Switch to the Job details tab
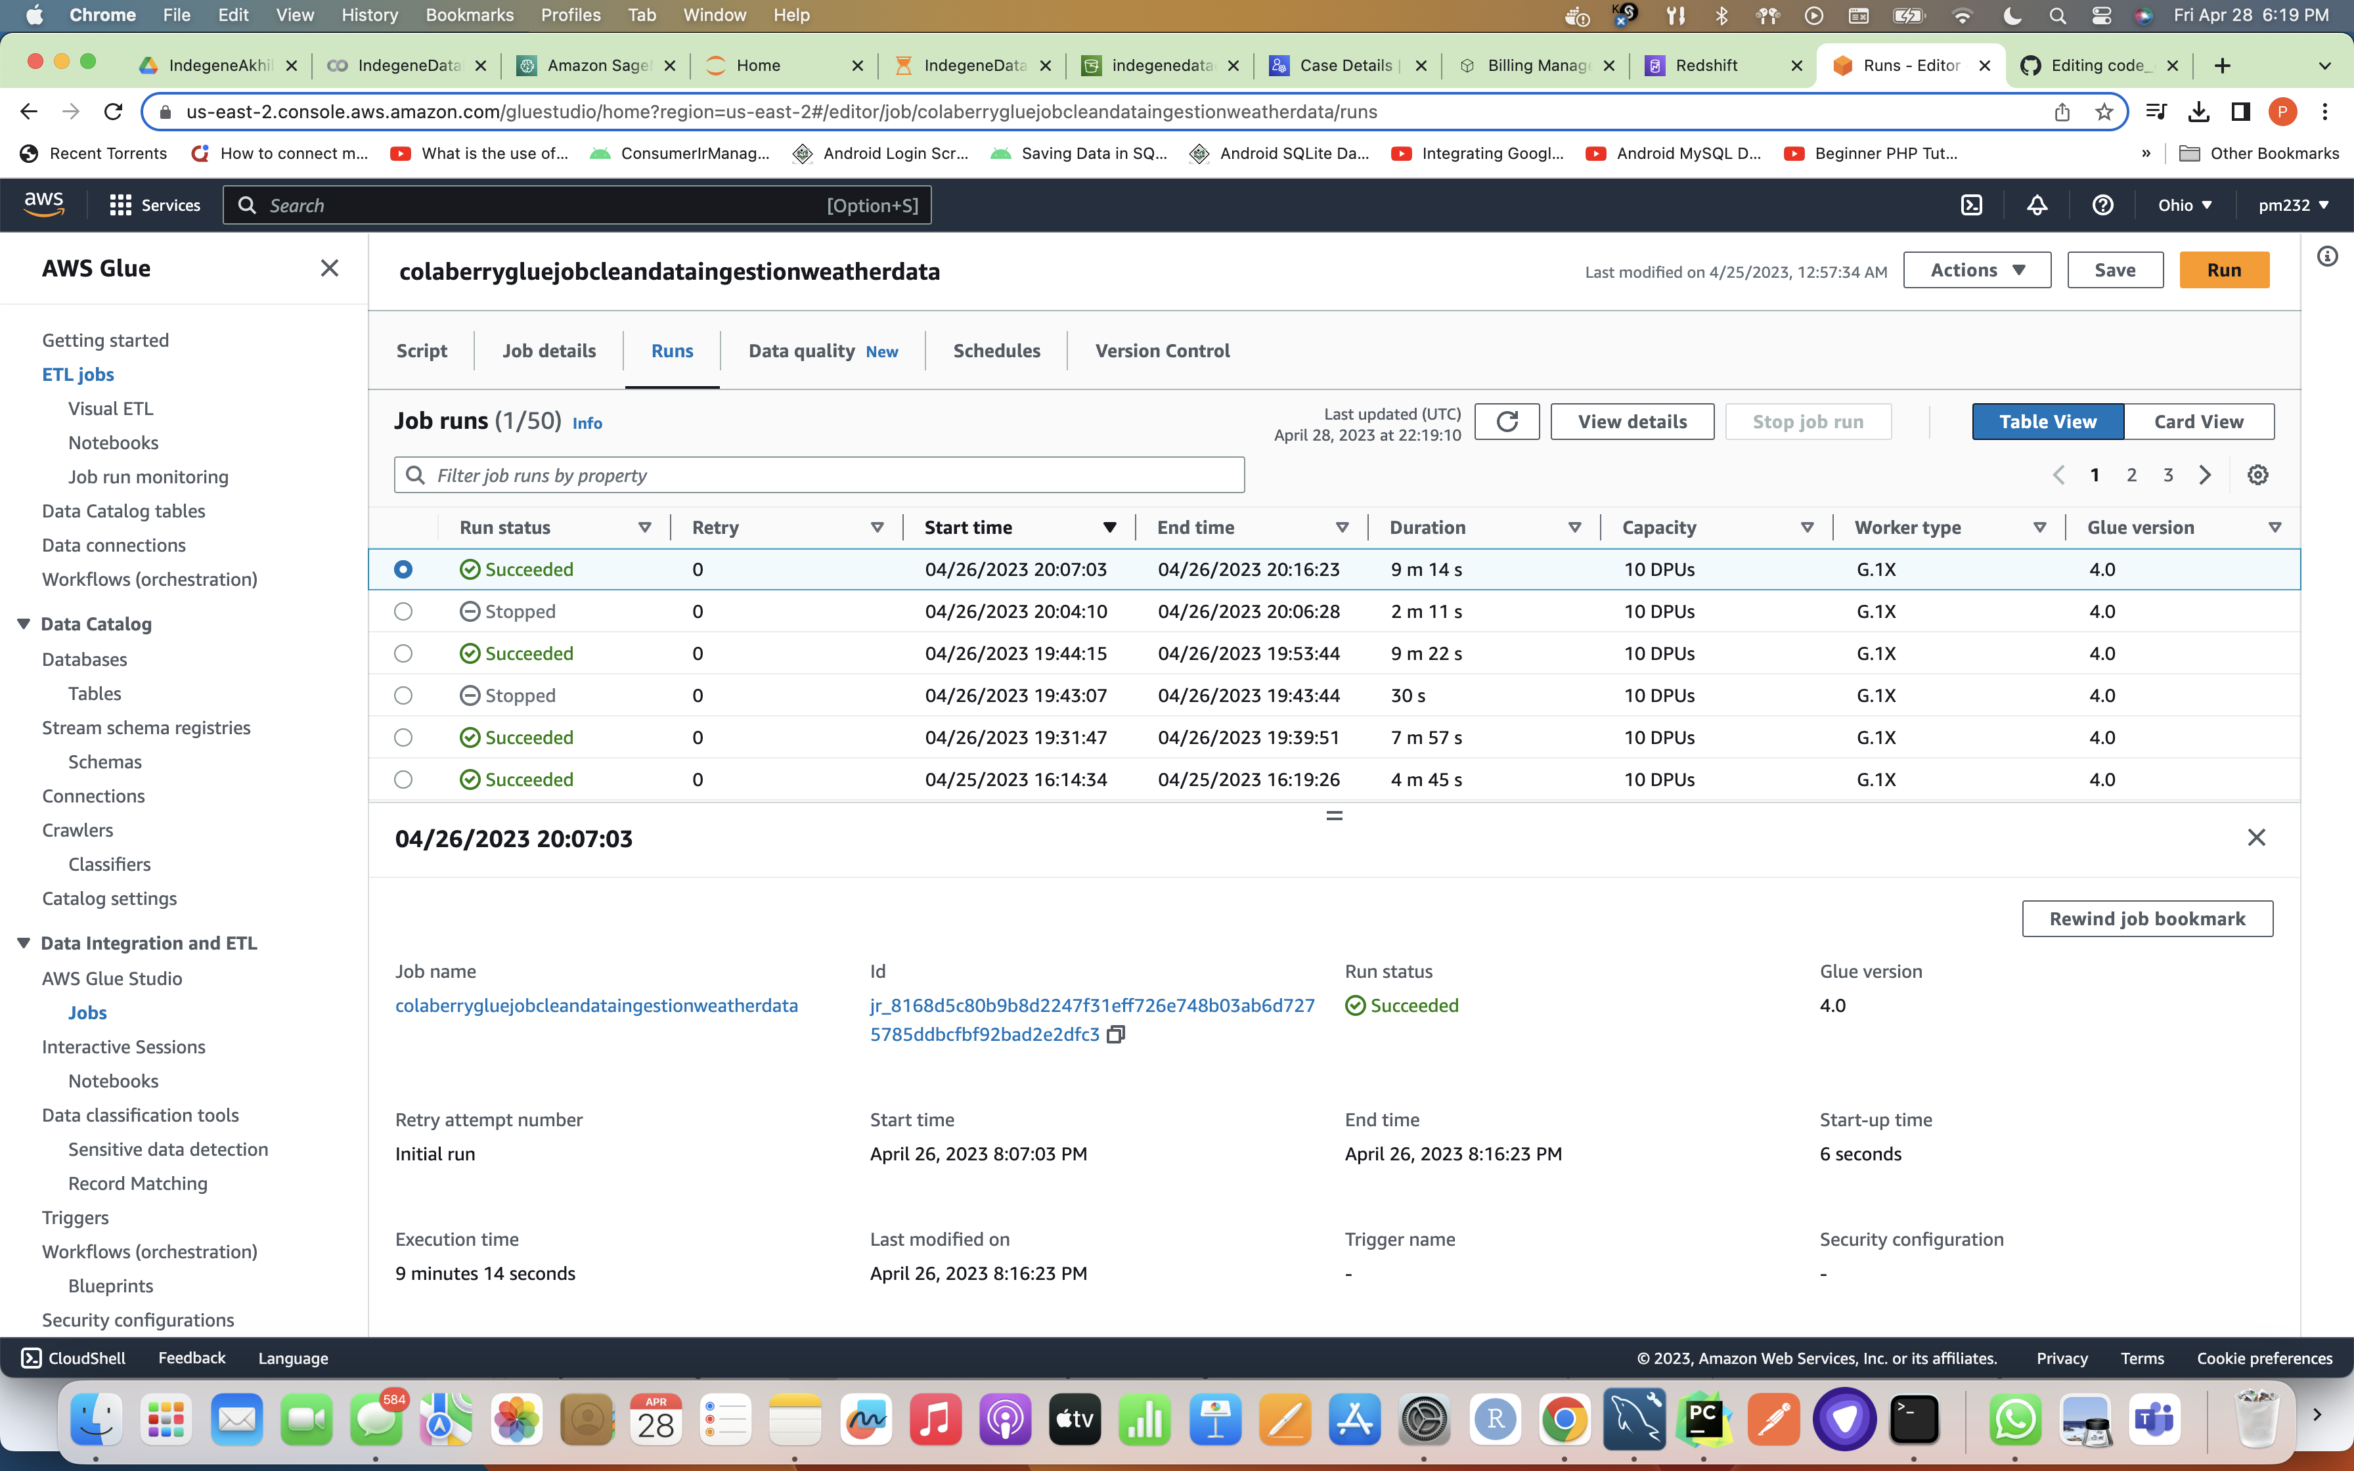The image size is (2354, 1471). (x=548, y=350)
